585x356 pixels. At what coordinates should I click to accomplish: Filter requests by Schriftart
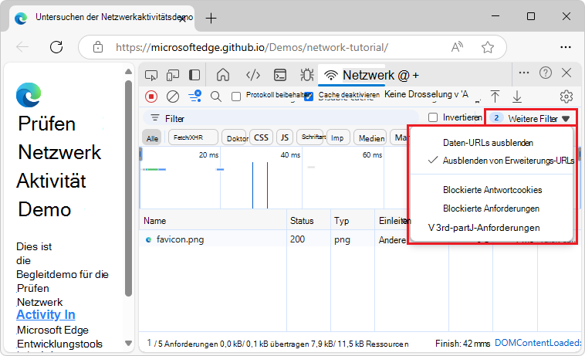(x=312, y=137)
